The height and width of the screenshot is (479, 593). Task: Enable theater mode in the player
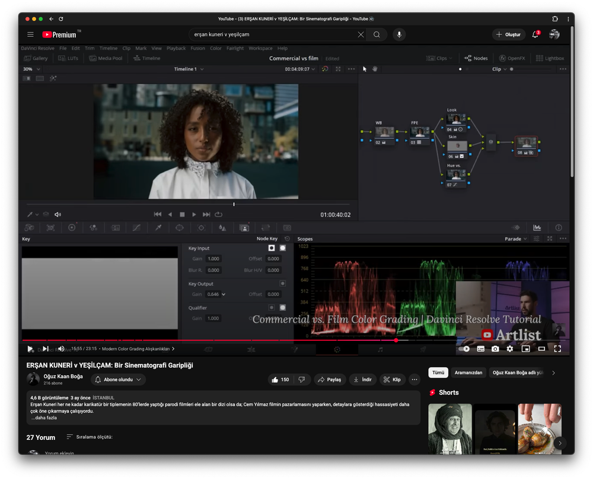click(541, 349)
